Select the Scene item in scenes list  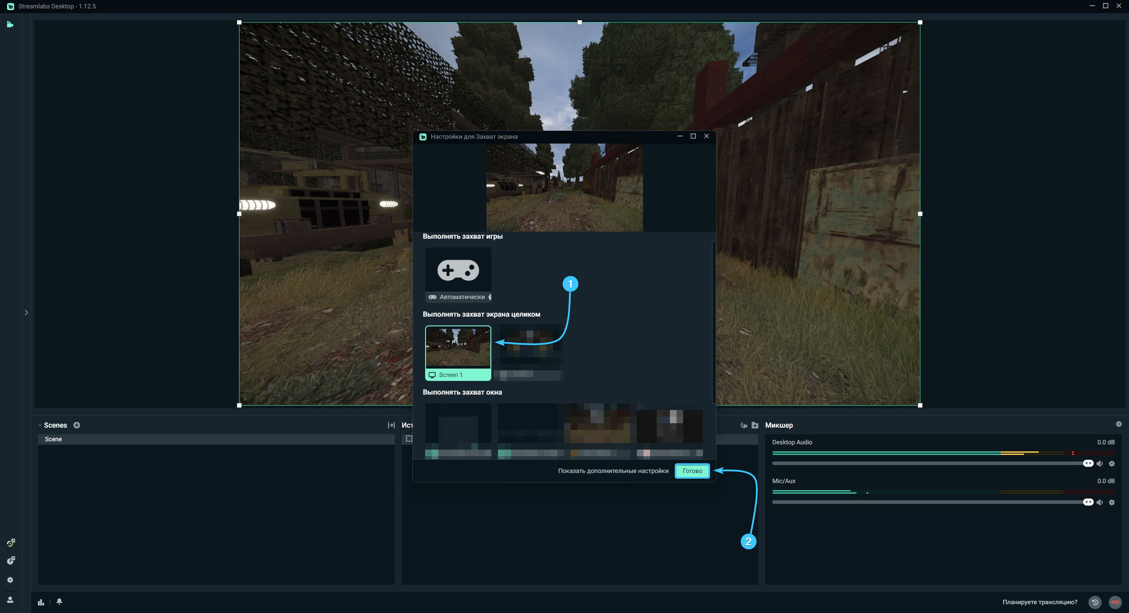coord(216,439)
